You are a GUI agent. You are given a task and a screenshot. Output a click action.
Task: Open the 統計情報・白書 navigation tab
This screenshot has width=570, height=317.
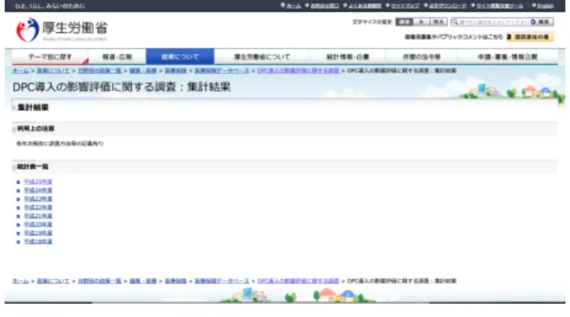tap(348, 57)
